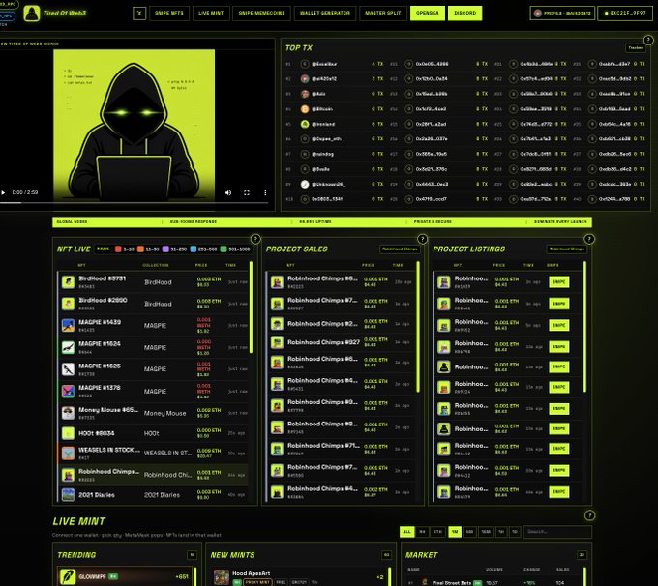Image resolution: width=658 pixels, height=586 pixels.
Task: Open the New Mints panel count dropdown
Action: click(386, 555)
